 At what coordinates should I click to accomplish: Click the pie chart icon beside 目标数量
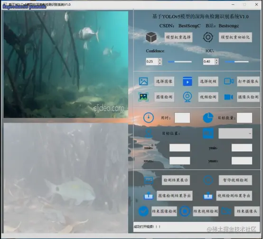coord(208,118)
